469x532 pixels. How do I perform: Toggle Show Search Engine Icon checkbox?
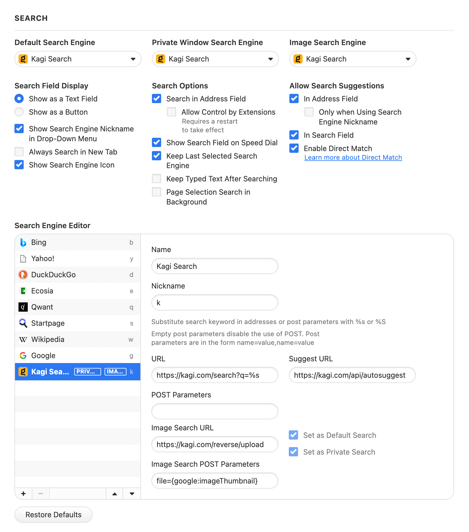(x=19, y=165)
